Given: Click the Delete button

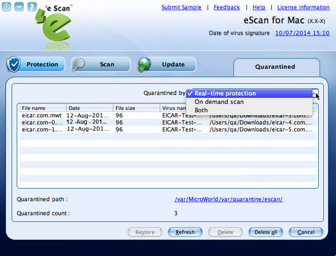Looking at the screenshot, I should pos(225,232).
